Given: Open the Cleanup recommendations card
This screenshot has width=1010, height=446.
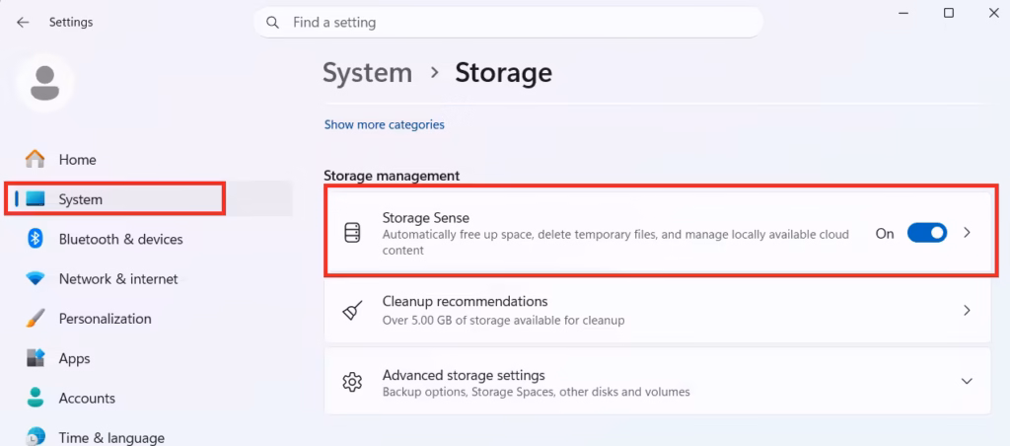Looking at the screenshot, I should coord(658,311).
